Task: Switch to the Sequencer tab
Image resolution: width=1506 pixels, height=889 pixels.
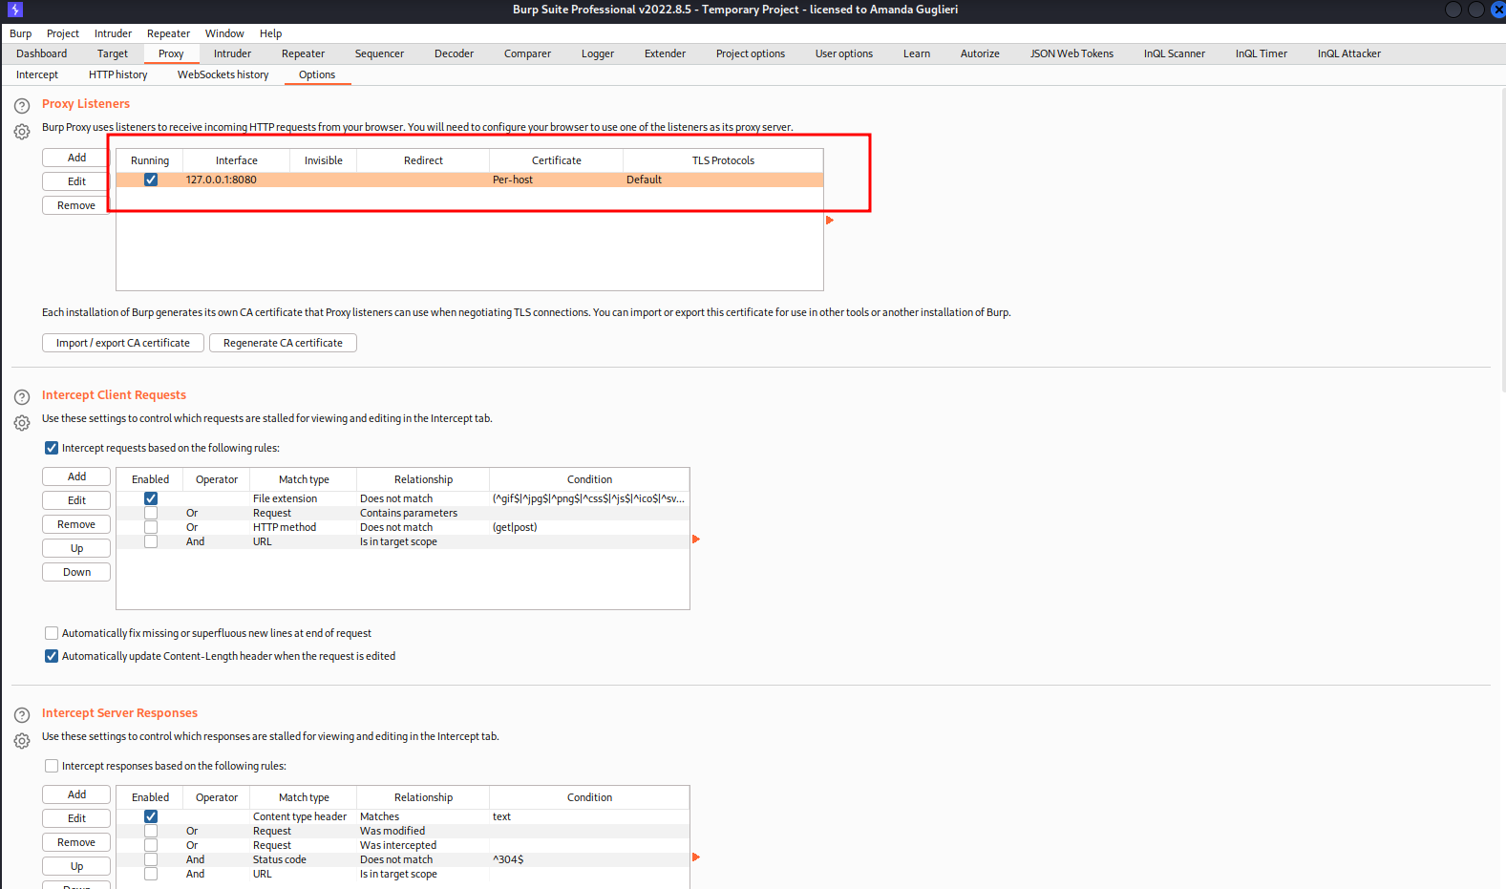Action: 379,53
